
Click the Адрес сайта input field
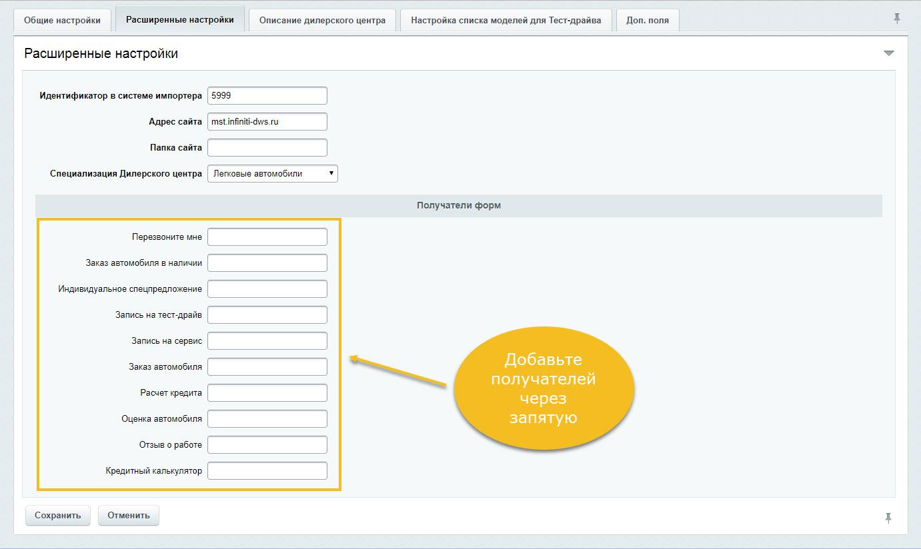coord(267,121)
